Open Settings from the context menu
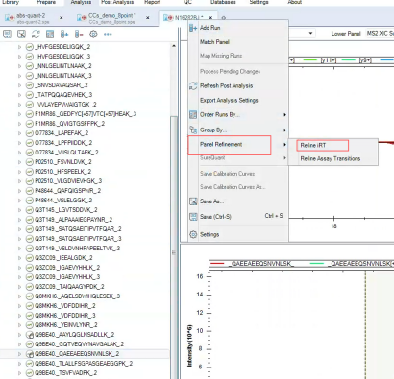This screenshot has height=379, width=394. pyautogui.click(x=209, y=234)
